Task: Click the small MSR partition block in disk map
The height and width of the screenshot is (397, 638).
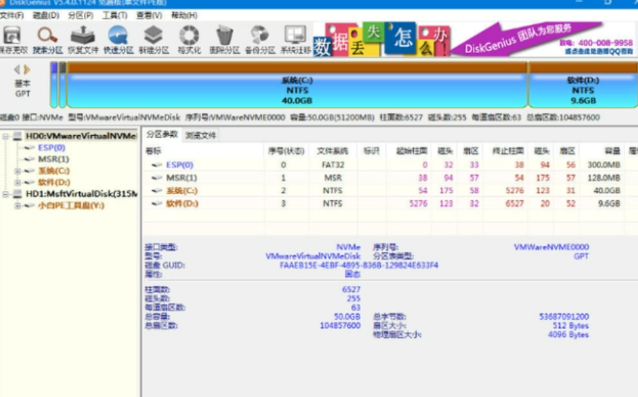Action: pyautogui.click(x=62, y=85)
